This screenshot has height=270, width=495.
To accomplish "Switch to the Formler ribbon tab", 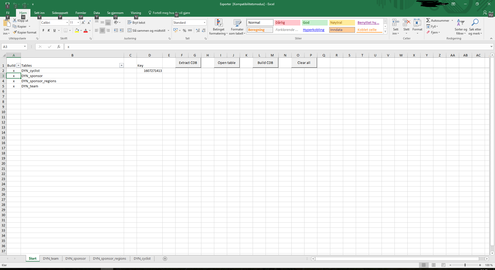I will pos(81,13).
